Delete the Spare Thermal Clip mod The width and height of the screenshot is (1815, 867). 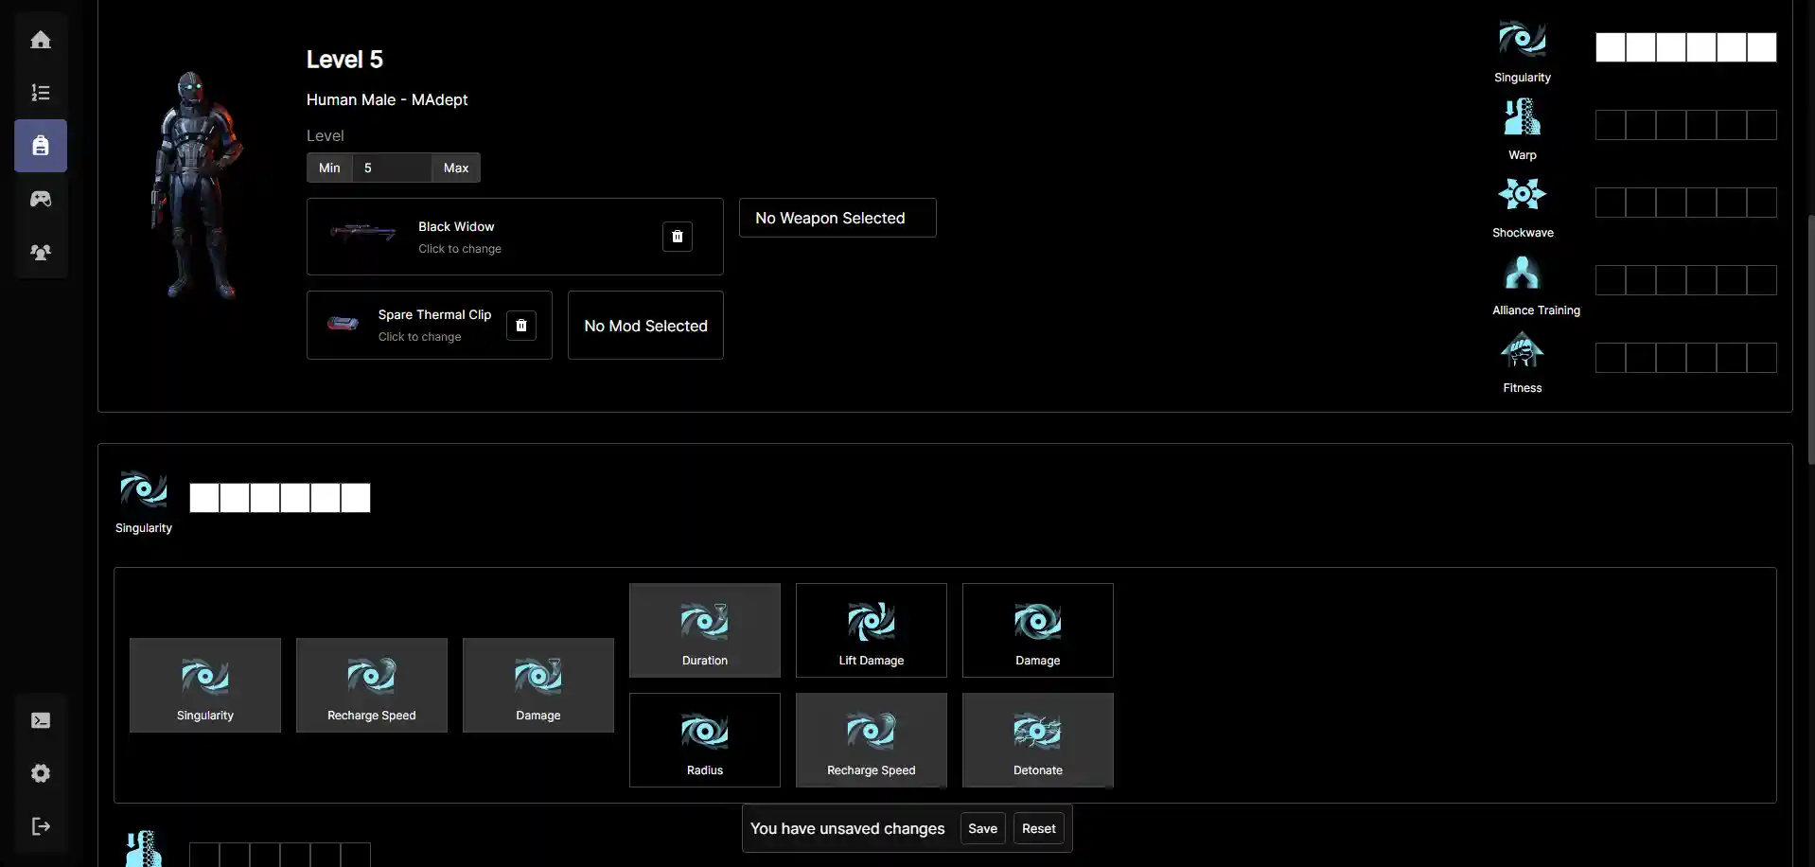[521, 326]
